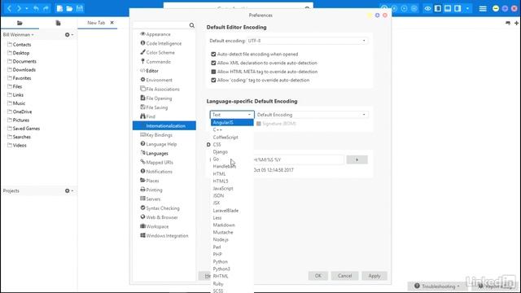The width and height of the screenshot is (521, 293).
Task: Toggle Allow HTML META tag override checkbox
Action: pyautogui.click(x=213, y=72)
